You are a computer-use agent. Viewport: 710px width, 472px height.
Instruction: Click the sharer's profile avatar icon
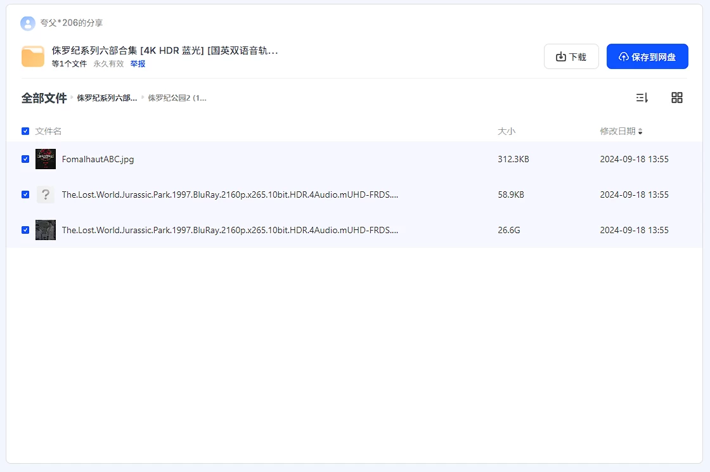click(x=28, y=23)
